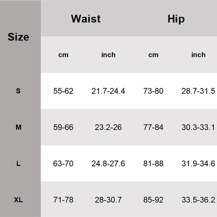Click the S size row label
Viewport: 217px width, 217px height.
(x=18, y=91)
